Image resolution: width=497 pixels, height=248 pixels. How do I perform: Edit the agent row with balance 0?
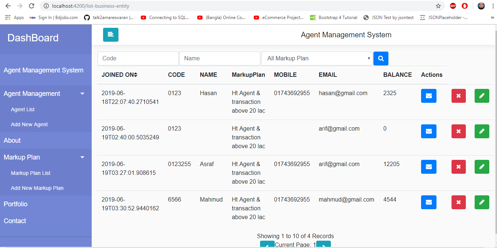coord(482,131)
